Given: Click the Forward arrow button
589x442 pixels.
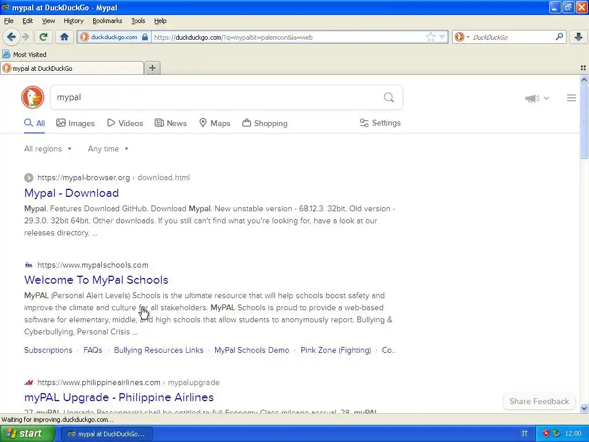Looking at the screenshot, I should 25,37.
